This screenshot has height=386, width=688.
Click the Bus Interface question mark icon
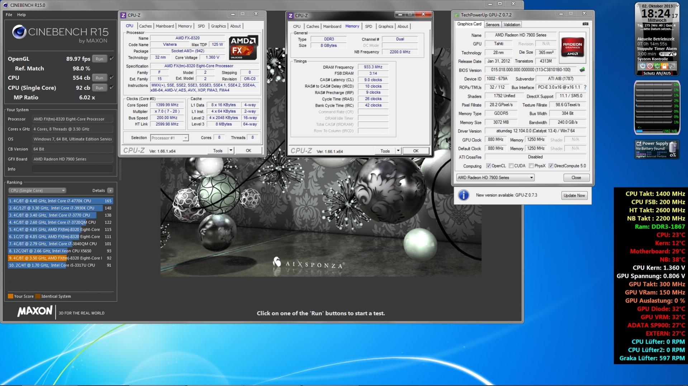point(585,87)
